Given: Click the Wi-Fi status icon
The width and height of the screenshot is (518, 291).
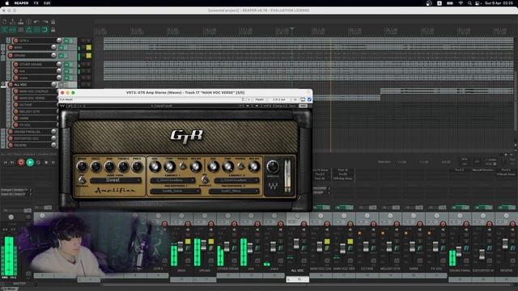Looking at the screenshot, I should pos(461,3).
